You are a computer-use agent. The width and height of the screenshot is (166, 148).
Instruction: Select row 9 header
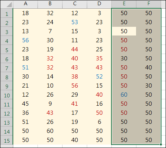tap(7, 86)
